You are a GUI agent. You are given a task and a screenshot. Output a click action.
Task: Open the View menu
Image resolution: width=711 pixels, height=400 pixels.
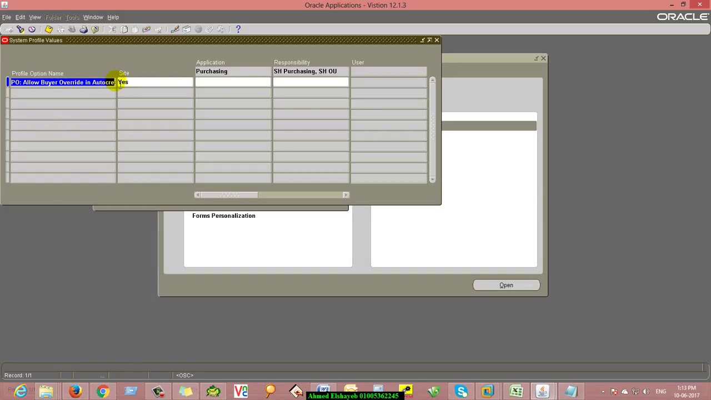(35, 17)
